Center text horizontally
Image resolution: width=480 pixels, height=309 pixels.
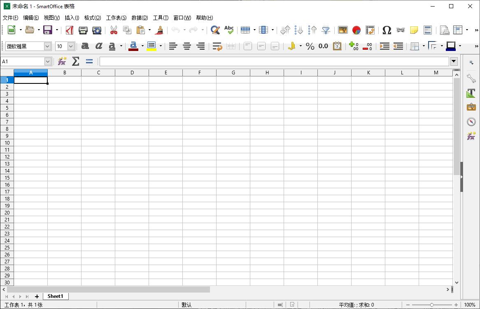click(x=187, y=46)
